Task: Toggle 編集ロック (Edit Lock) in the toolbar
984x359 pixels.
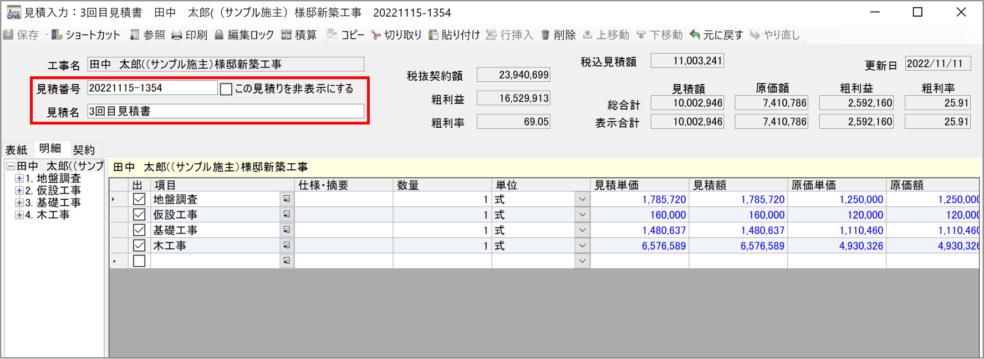Action: coord(244,35)
